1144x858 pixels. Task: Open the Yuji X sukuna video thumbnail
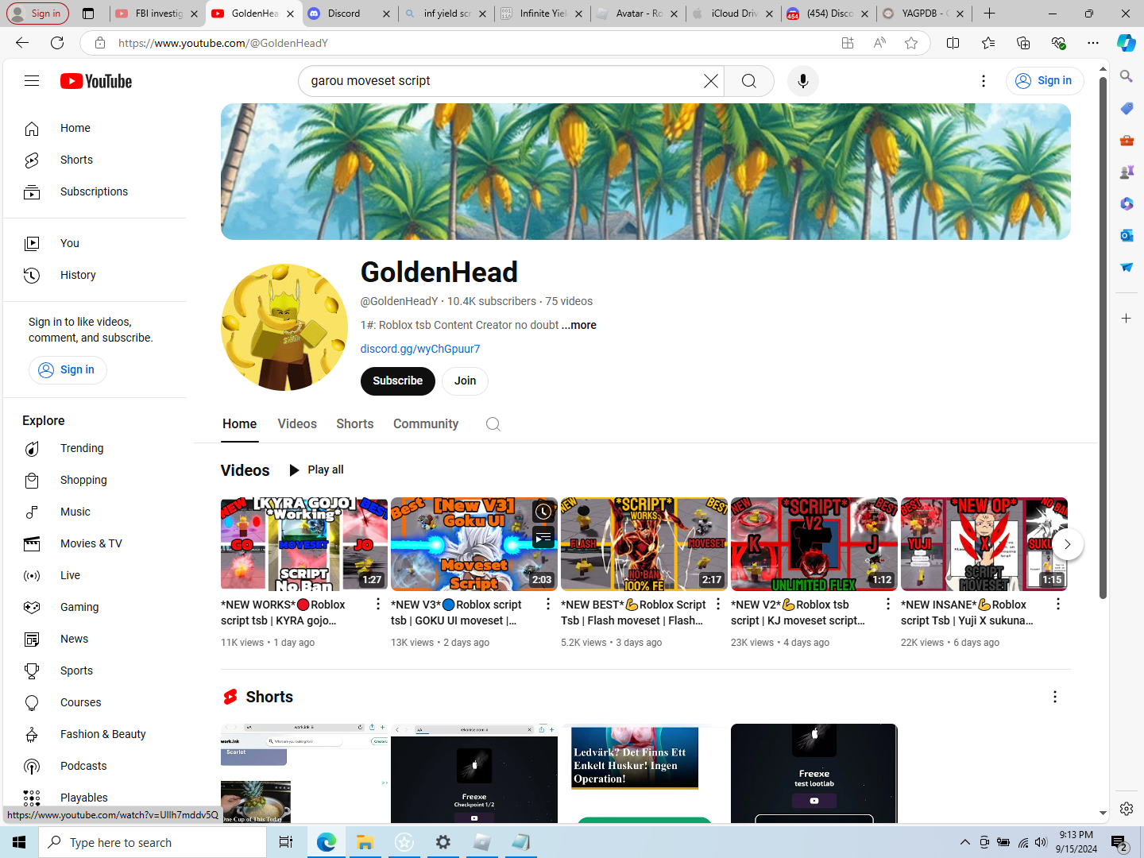point(984,544)
